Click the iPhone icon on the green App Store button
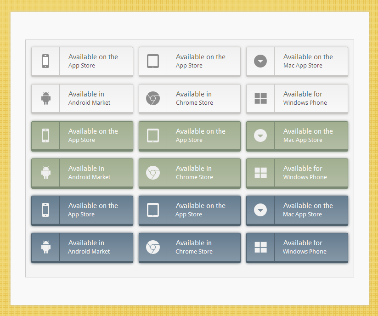 point(45,135)
